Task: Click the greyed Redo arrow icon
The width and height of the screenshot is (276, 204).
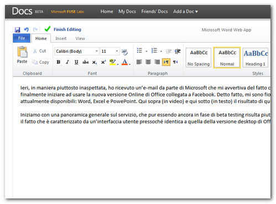Action: (35, 29)
